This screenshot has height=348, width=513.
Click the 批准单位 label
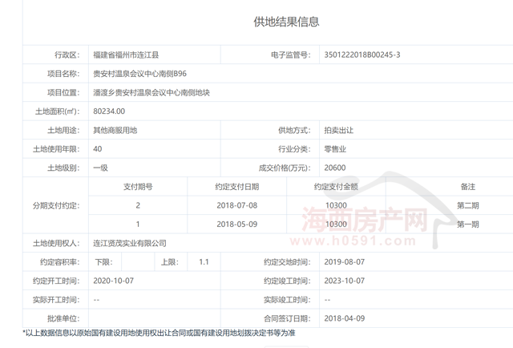click(63, 318)
